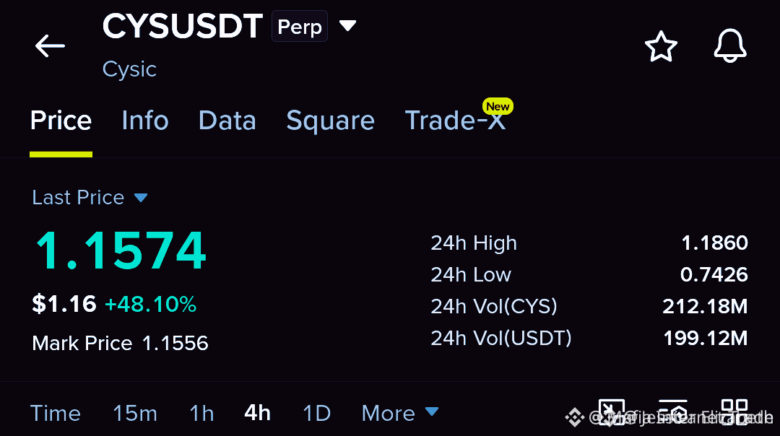This screenshot has height=436, width=780.
Task: Open the Last Price dropdown
Action: [90, 197]
